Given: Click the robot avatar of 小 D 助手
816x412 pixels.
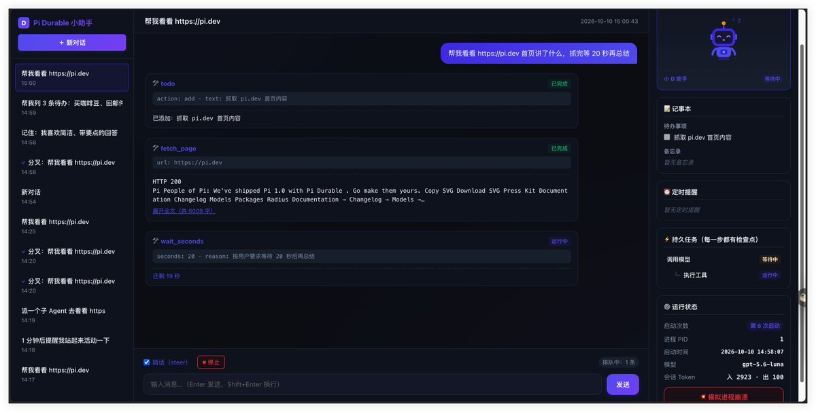Looking at the screenshot, I should point(724,41).
